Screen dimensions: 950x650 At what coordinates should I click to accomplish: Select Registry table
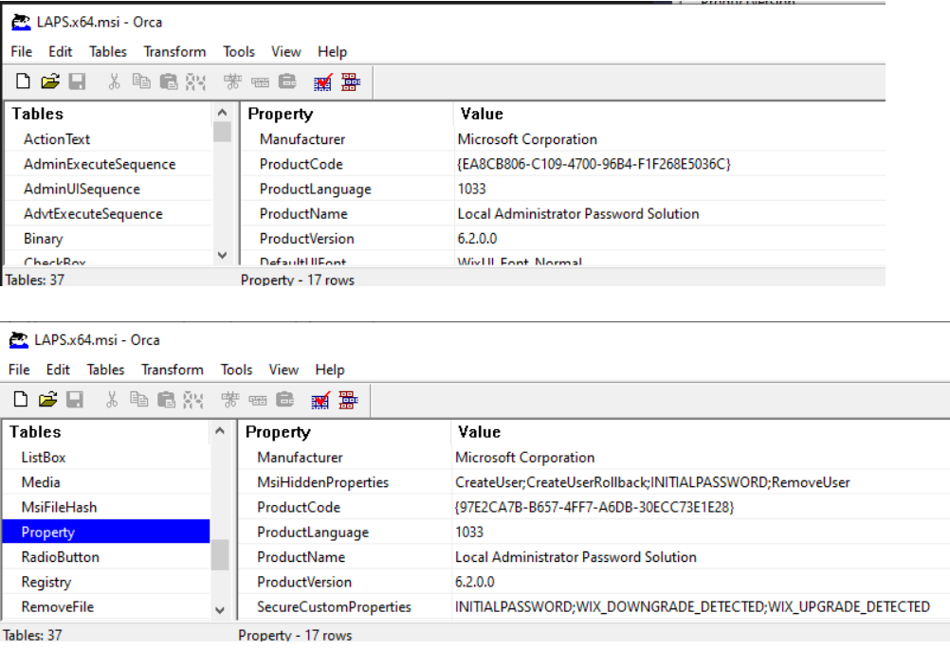[46, 582]
